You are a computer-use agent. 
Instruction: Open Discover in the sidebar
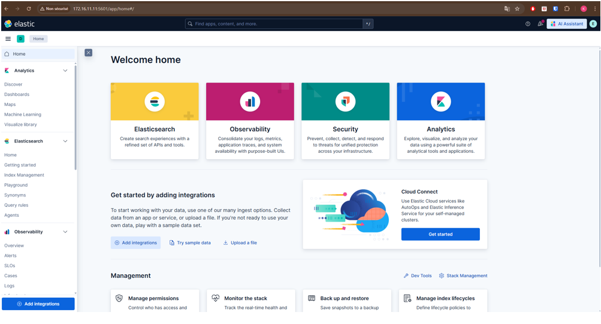(x=13, y=84)
